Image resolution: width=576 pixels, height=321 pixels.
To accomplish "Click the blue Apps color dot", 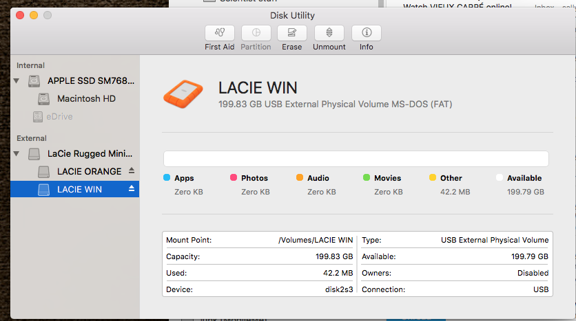I will (x=167, y=178).
